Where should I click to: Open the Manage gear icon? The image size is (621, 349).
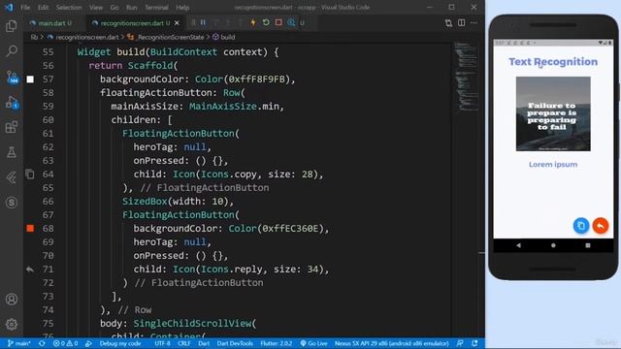[x=12, y=324]
